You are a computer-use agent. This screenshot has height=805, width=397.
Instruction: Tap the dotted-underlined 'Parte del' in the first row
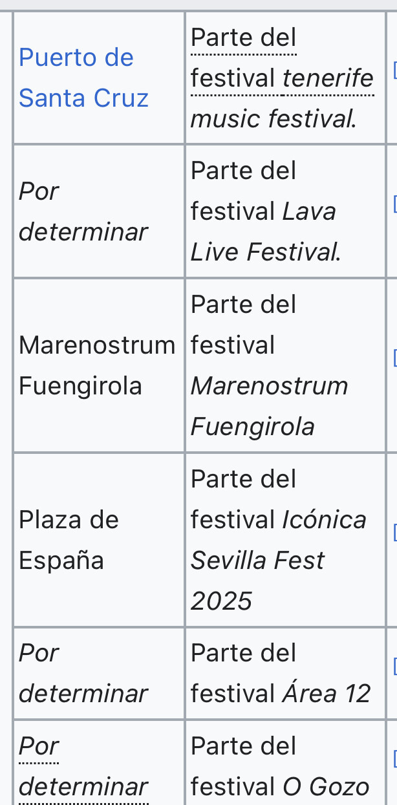click(x=243, y=38)
